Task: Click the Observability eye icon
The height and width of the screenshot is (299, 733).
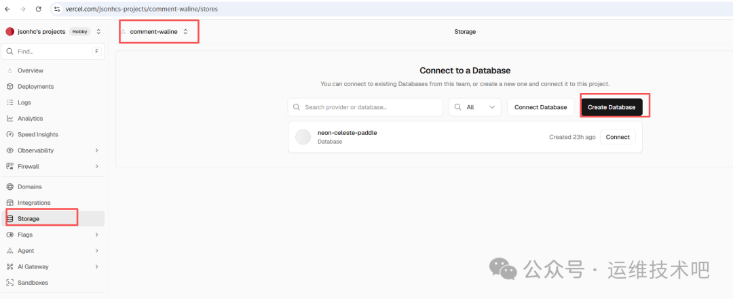Action: [x=10, y=151]
